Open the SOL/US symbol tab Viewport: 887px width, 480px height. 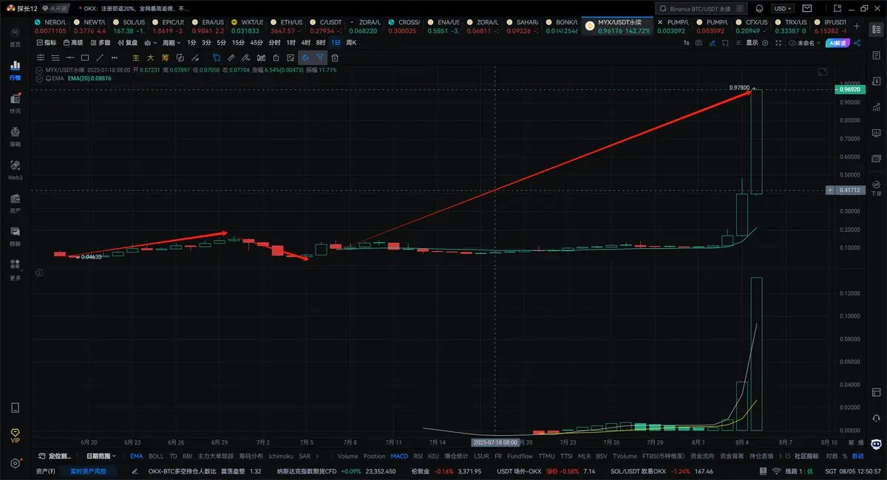tap(129, 27)
